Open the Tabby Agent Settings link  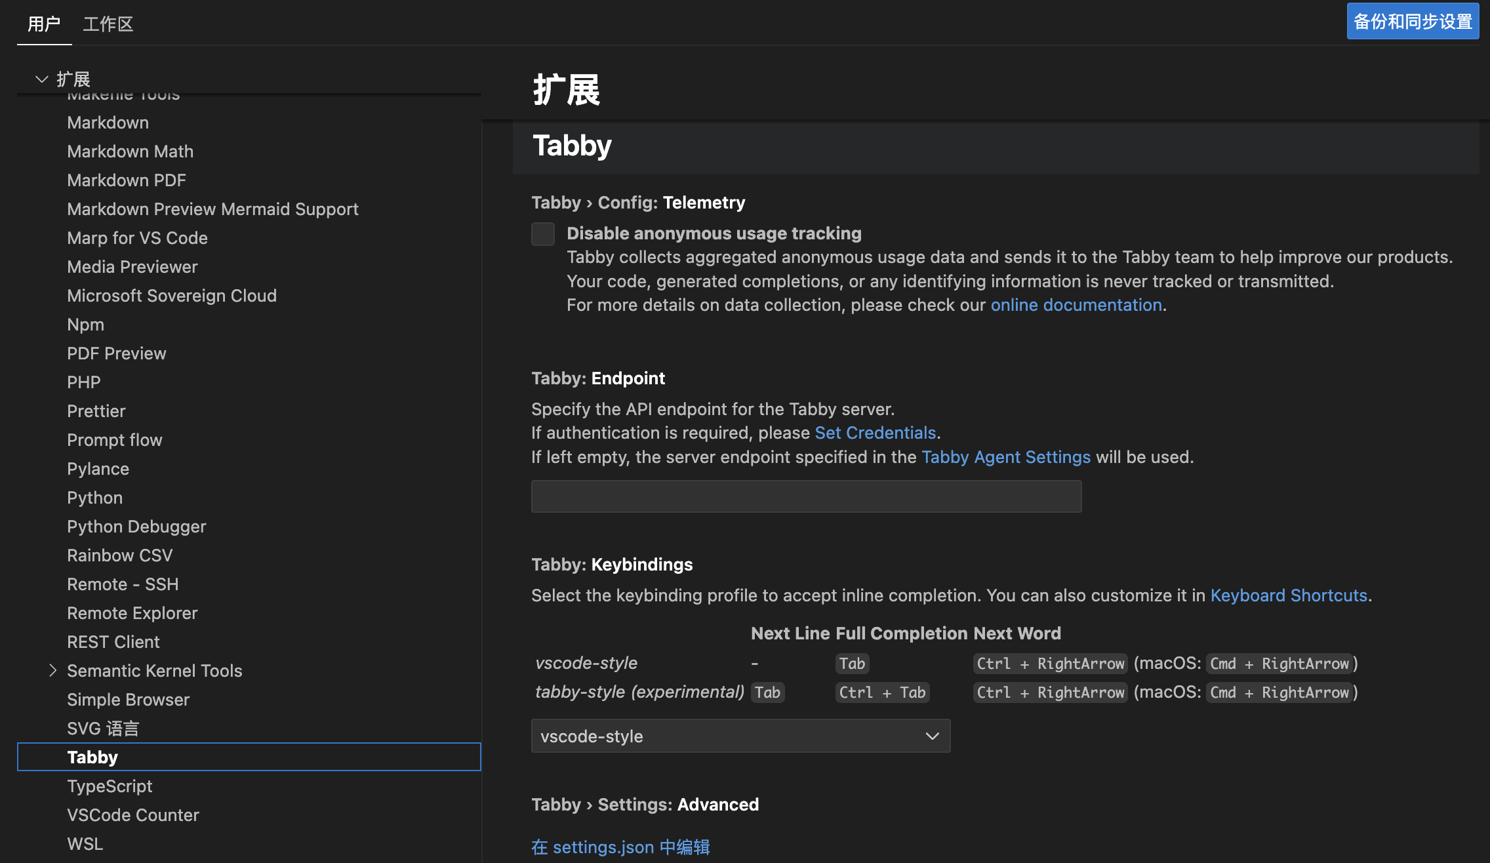[x=1005, y=457]
